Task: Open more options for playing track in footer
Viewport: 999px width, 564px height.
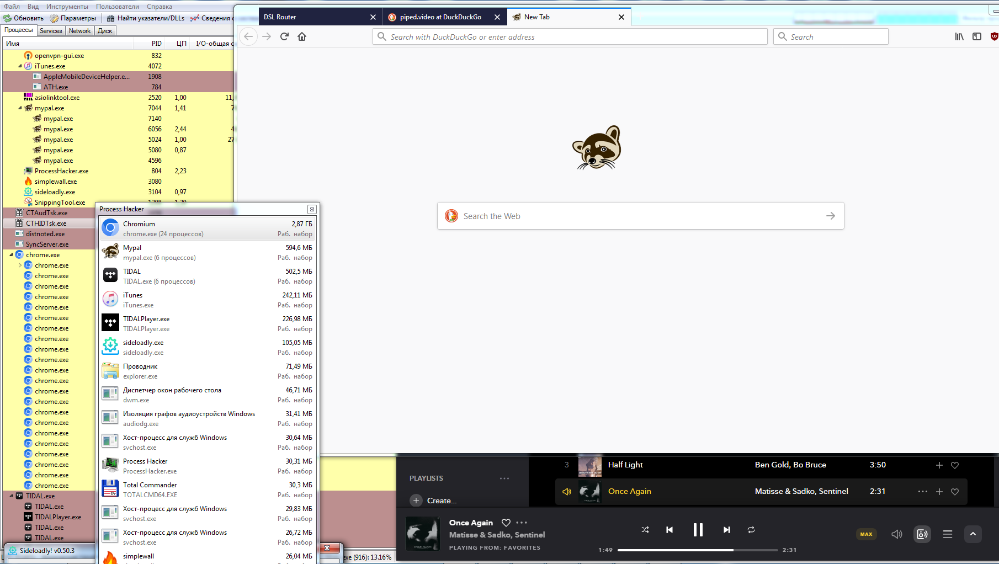Action: pos(522,523)
